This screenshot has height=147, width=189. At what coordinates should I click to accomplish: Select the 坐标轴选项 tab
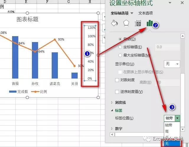pos(120,13)
